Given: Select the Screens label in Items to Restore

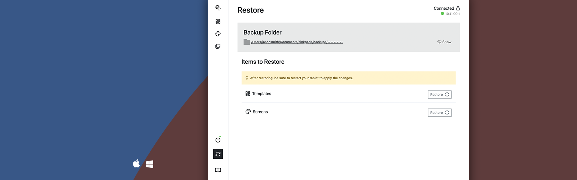Looking at the screenshot, I should point(260,112).
